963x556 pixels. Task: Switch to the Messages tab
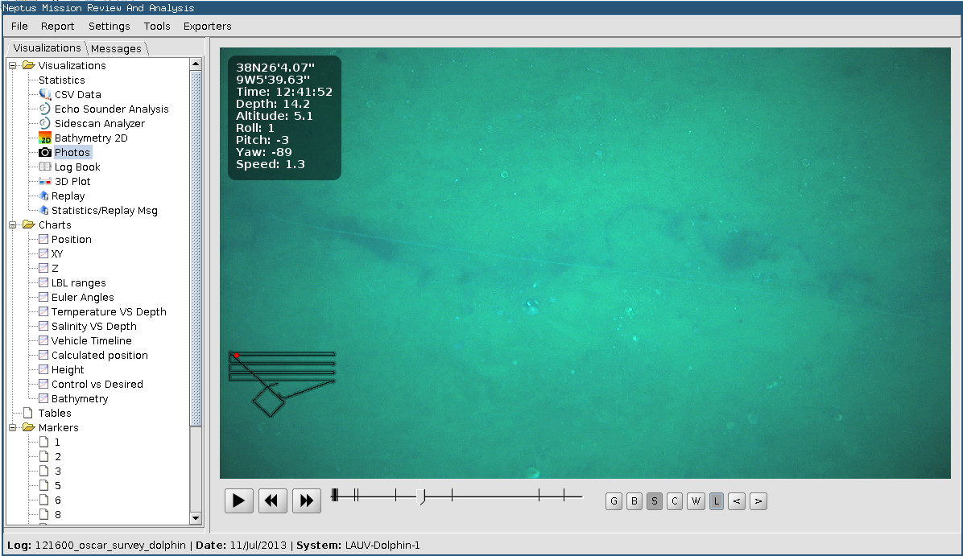116,48
